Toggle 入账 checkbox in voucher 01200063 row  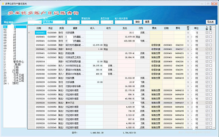click(x=207, y=53)
